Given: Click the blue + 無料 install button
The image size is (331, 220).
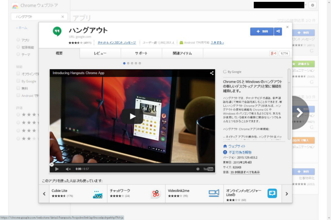Looking at the screenshot, I should coord(262,31).
